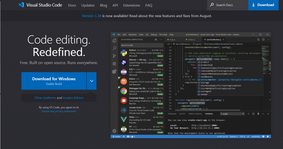Open the '1: node' terminal dropdown

pos(232,114)
